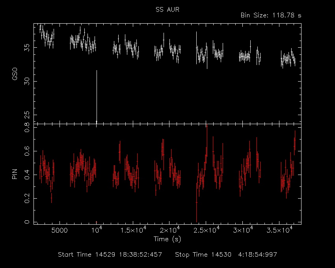Click the lowest red PIN point near 0.17
The image size is (335, 268).
click(x=197, y=202)
